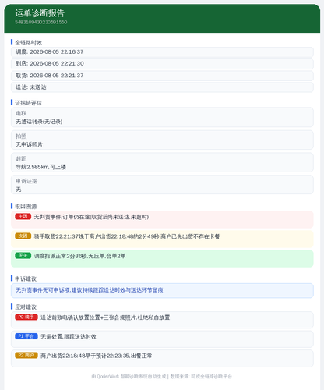Click the yellow 次因 badge
The image size is (324, 390).
click(23, 236)
